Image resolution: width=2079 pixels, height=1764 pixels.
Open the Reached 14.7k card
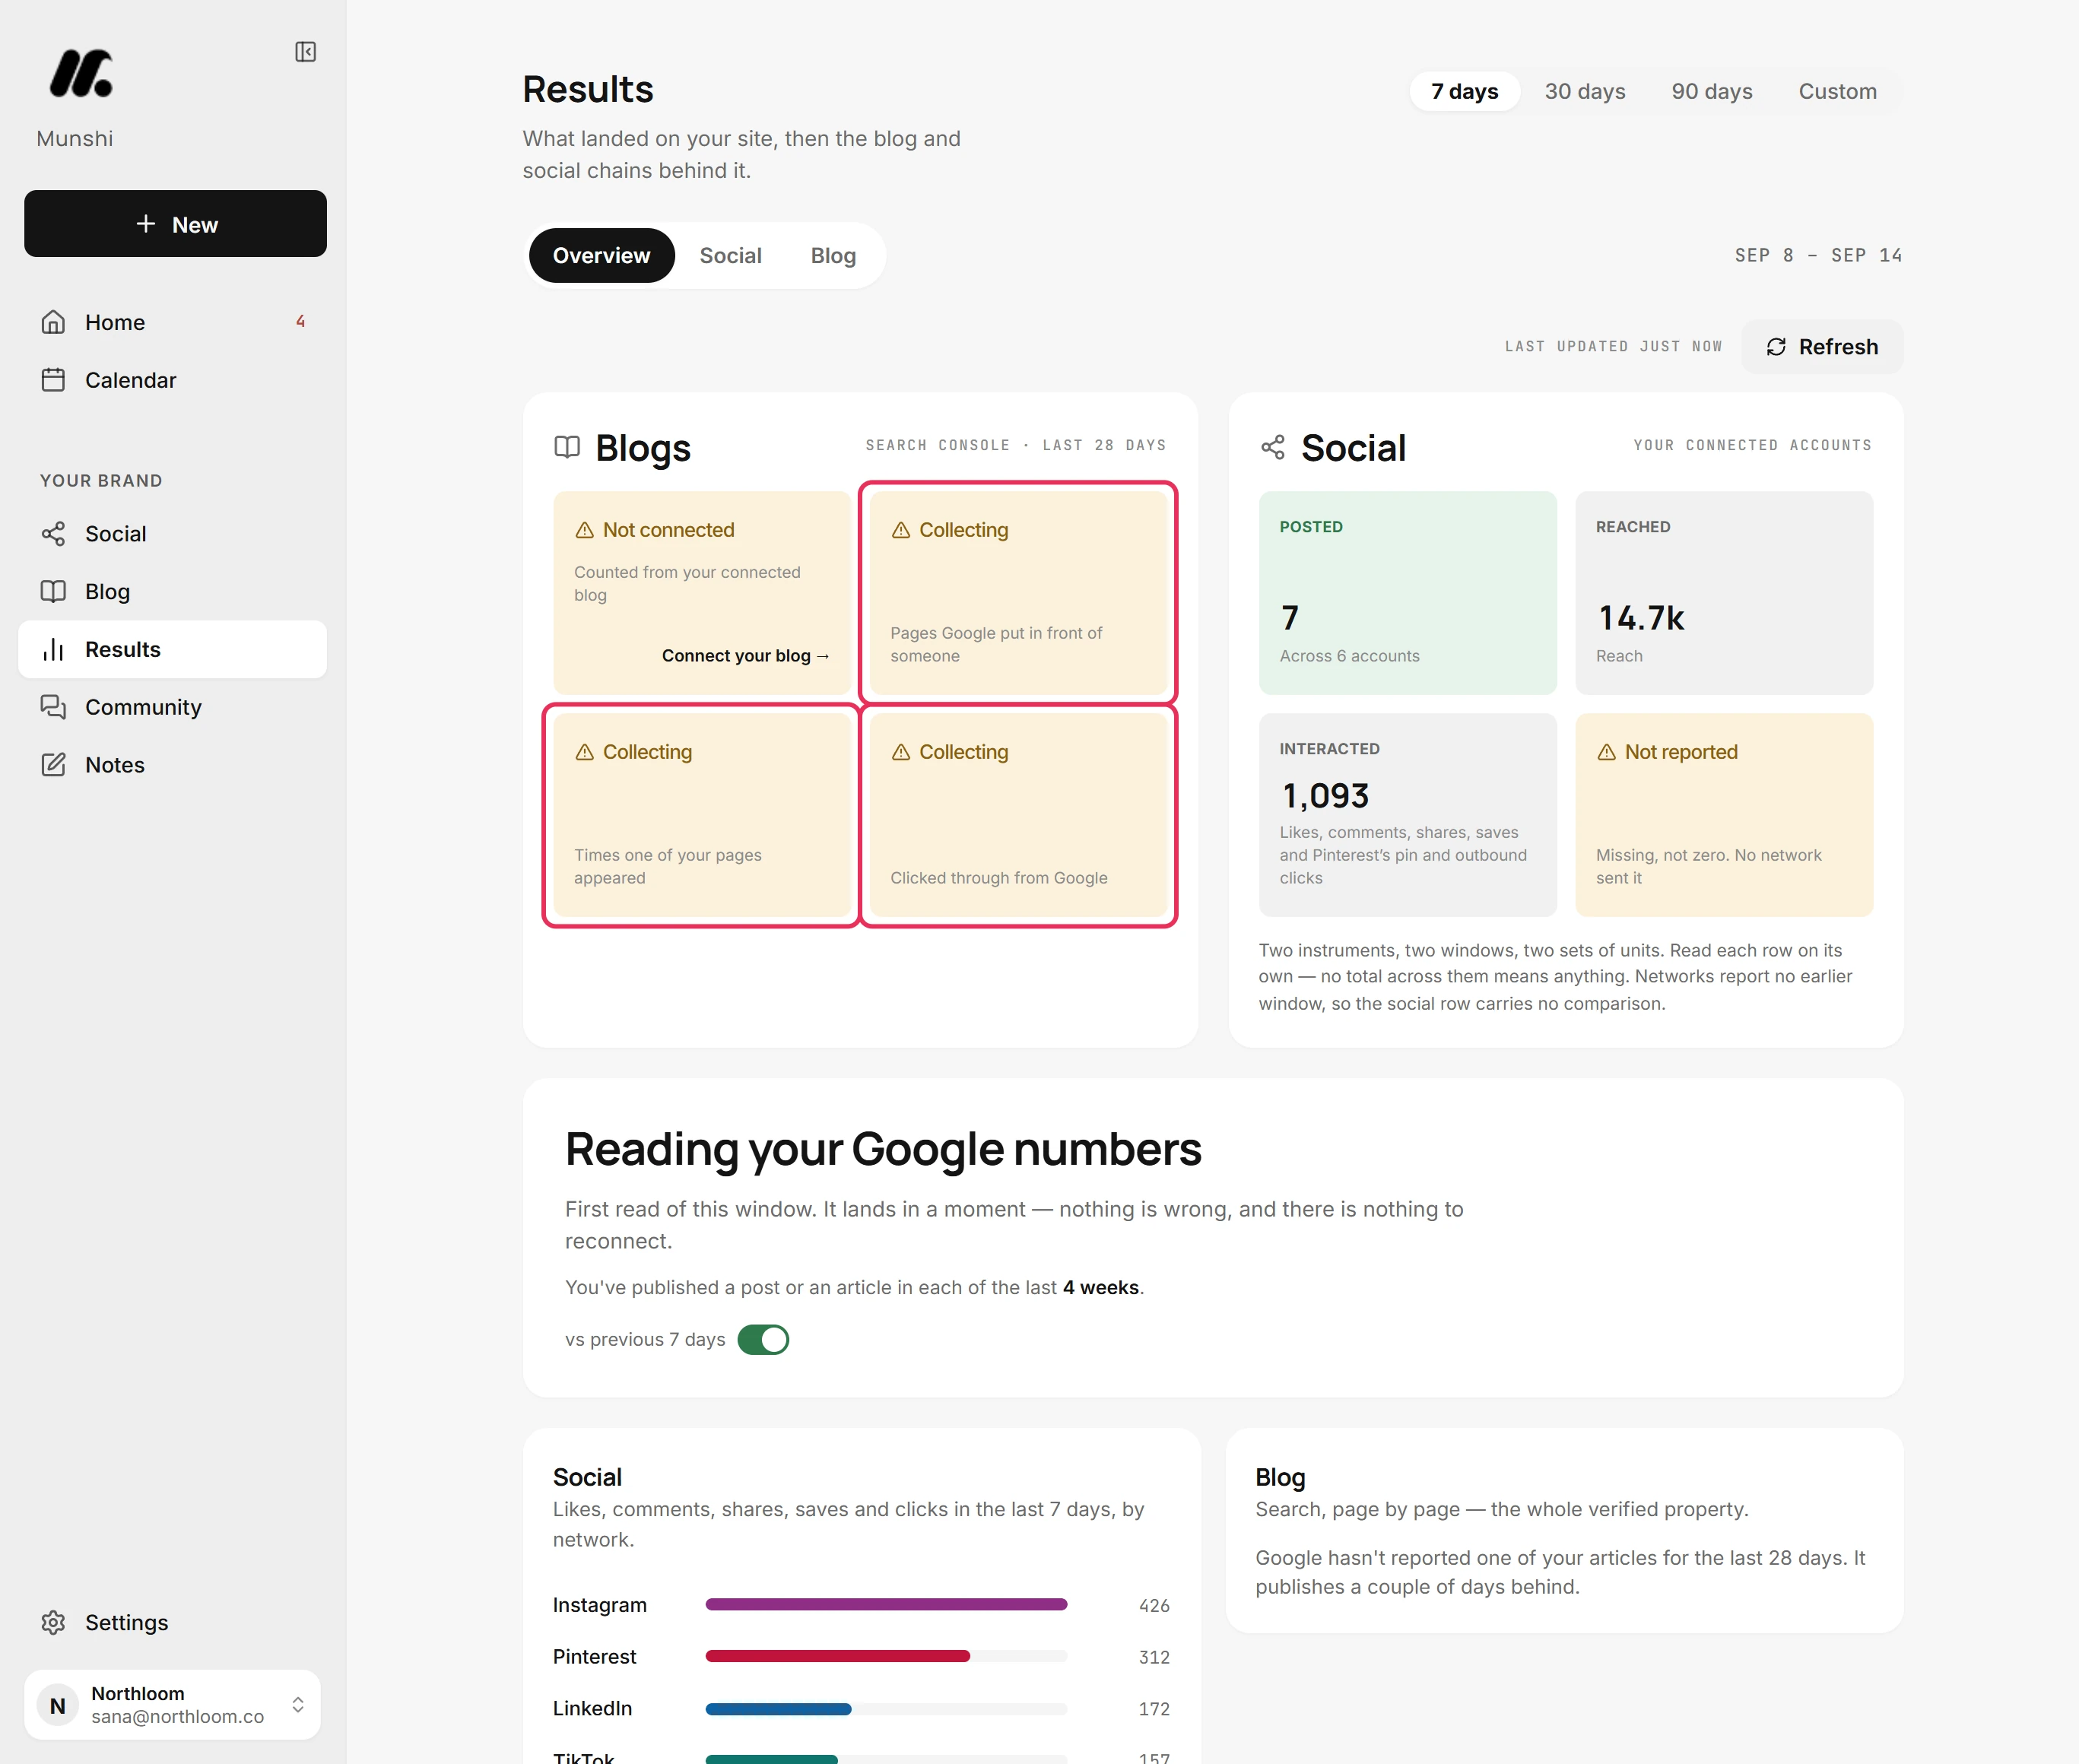1724,593
